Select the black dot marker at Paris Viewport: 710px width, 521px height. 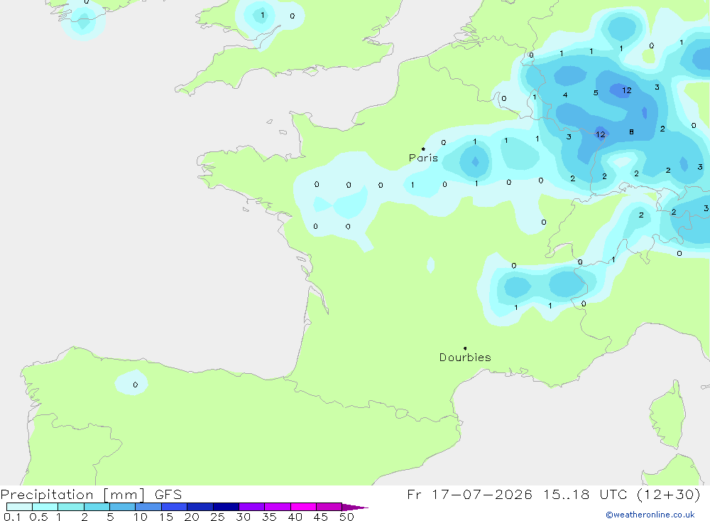[x=423, y=149]
